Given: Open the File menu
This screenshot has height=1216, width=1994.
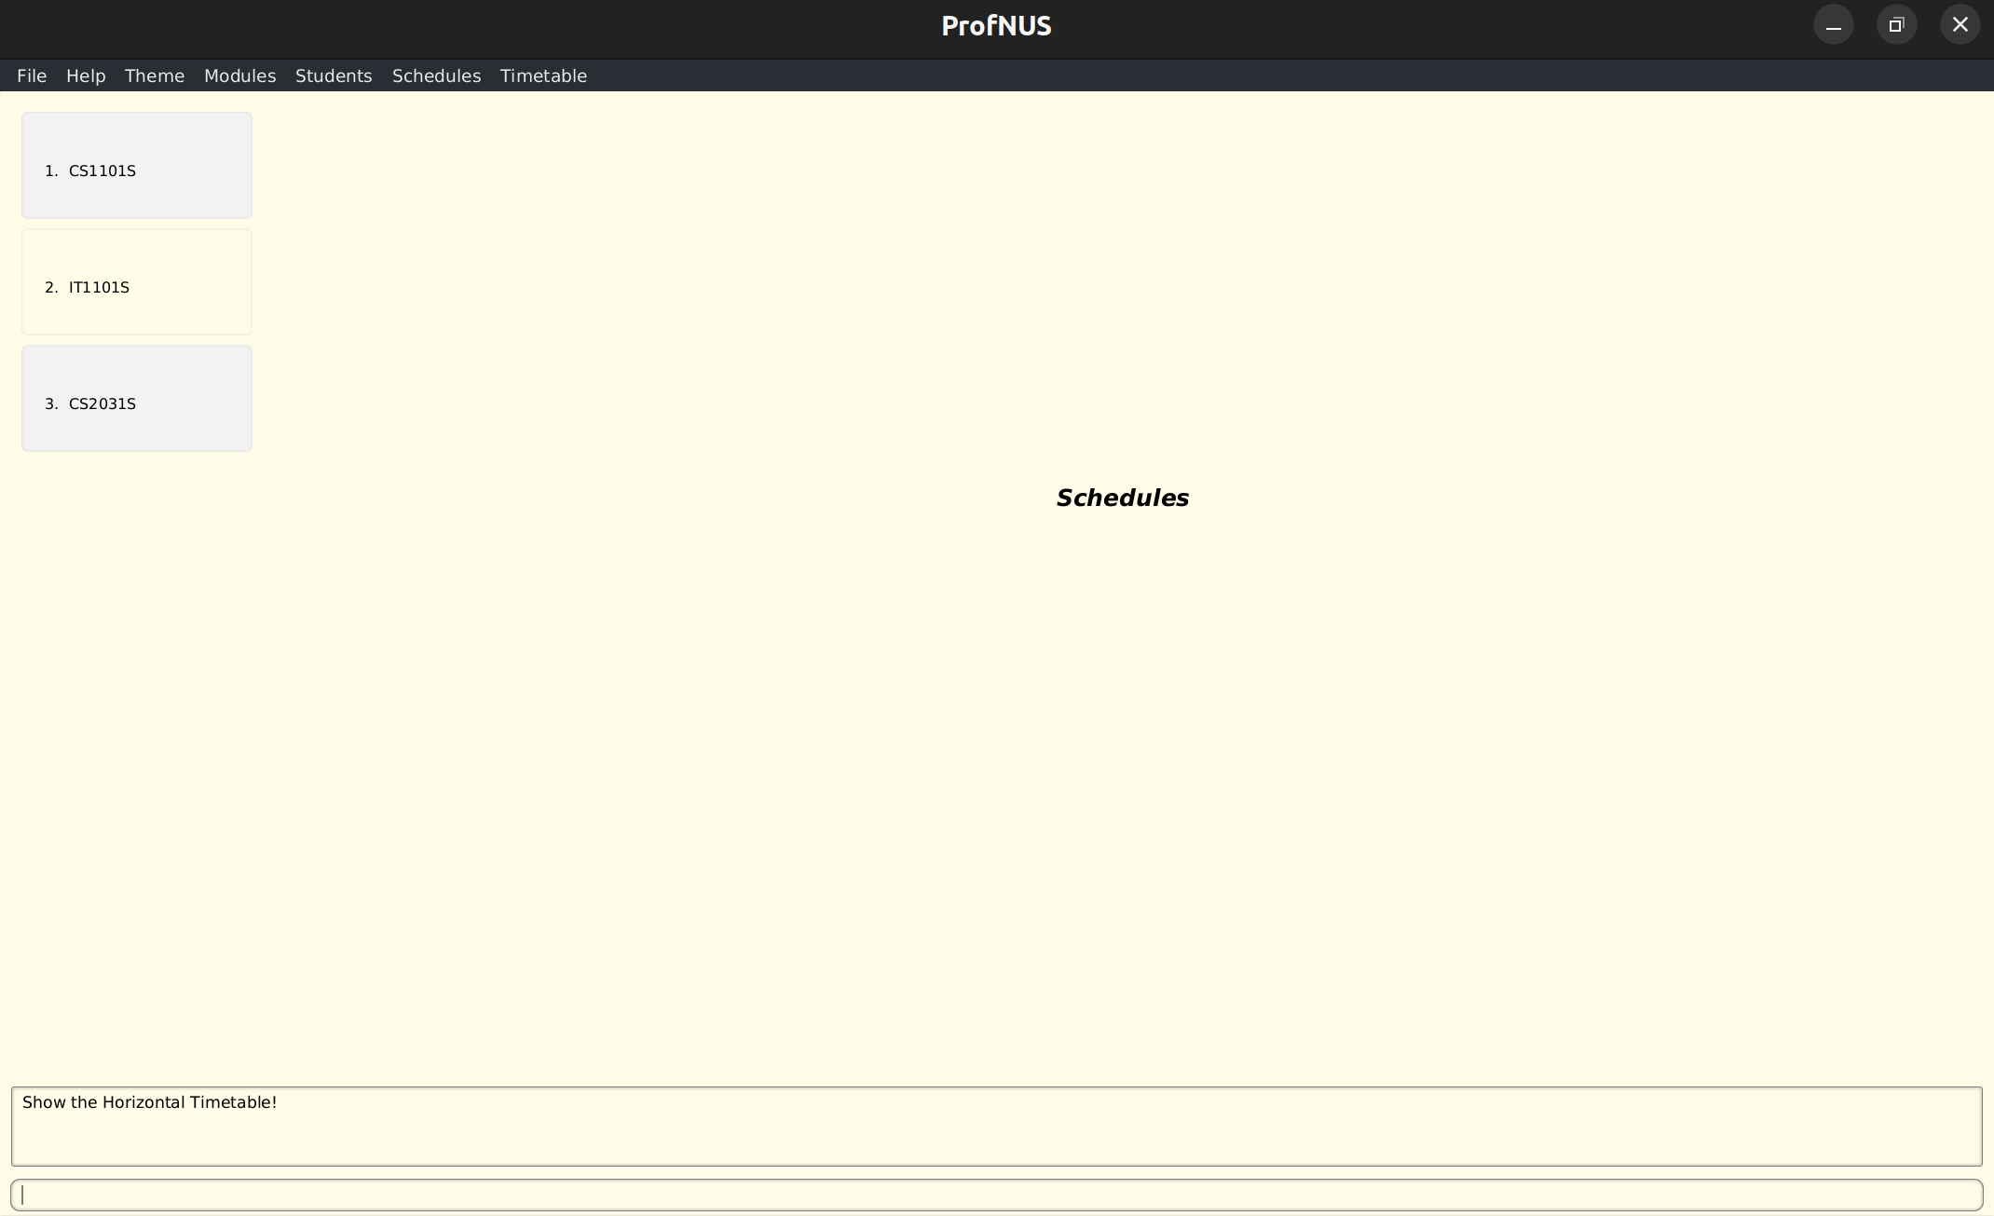Looking at the screenshot, I should click(x=32, y=76).
